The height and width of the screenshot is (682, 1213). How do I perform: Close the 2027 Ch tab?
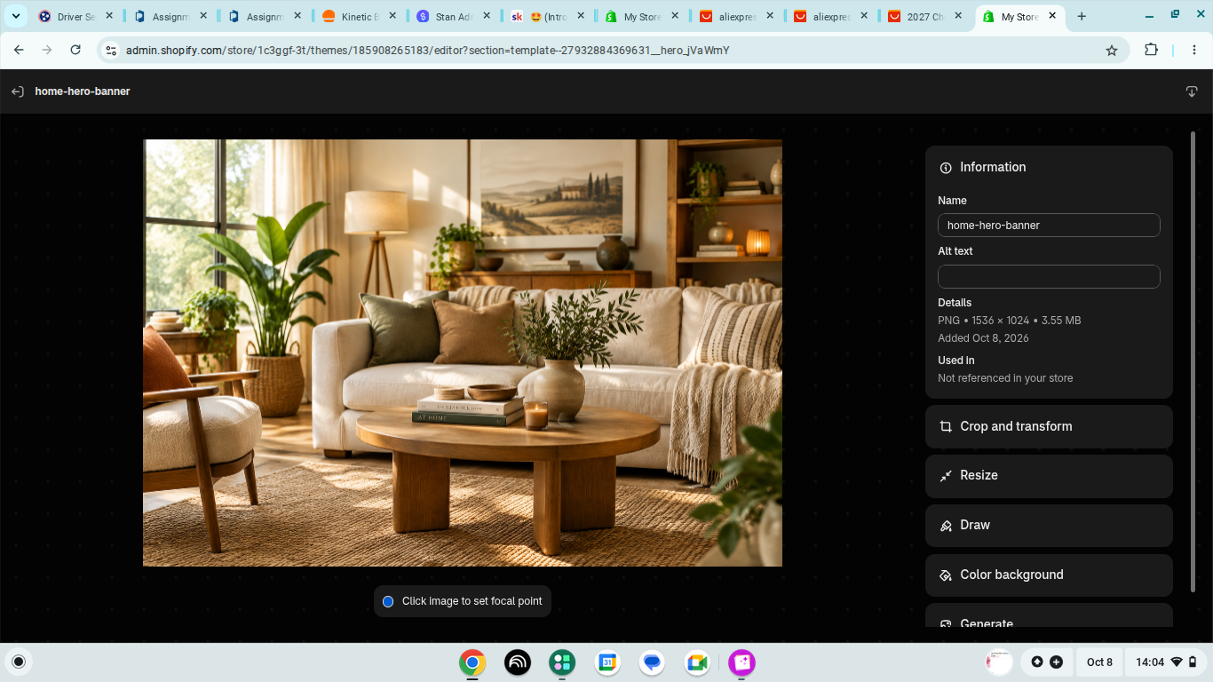[959, 17]
